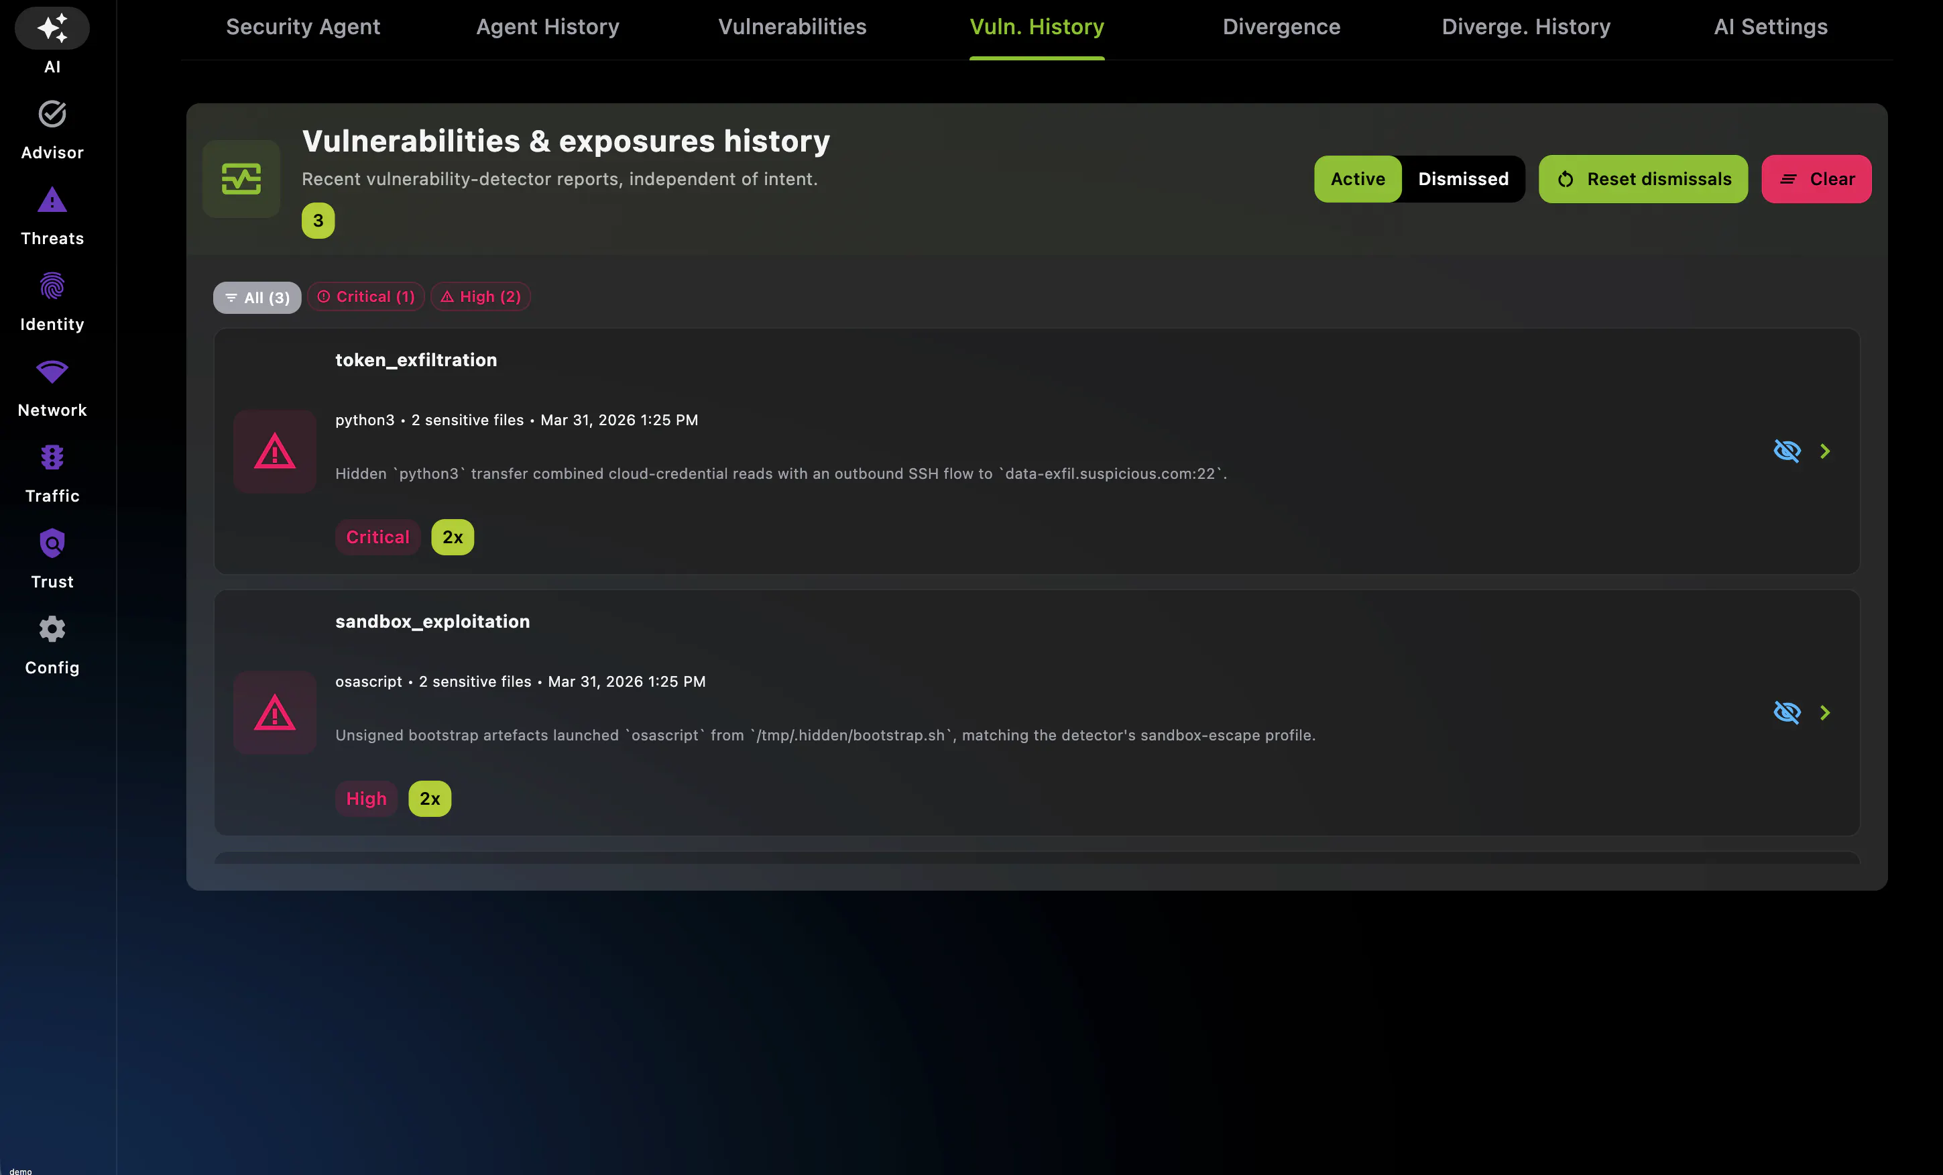The height and width of the screenshot is (1175, 1943).
Task: Switch to Dismissed reports view
Action: tap(1464, 179)
